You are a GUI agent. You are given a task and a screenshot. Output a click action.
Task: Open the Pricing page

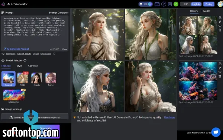[x=209, y=4]
